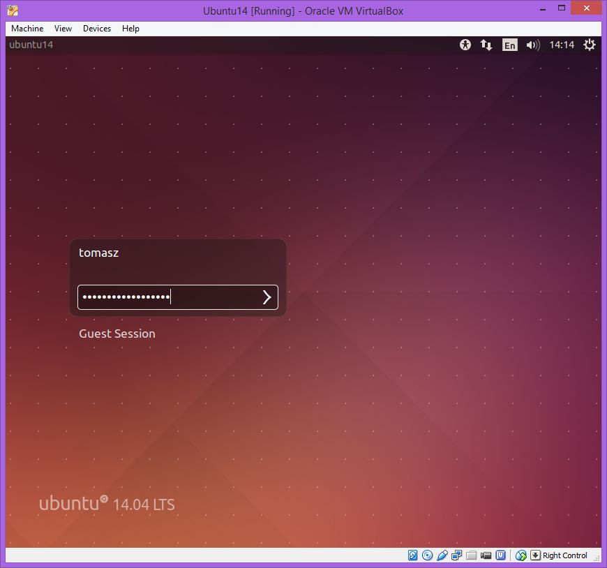The height and width of the screenshot is (568, 607).
Task: Open the network indicator arrows
Action: (486, 45)
